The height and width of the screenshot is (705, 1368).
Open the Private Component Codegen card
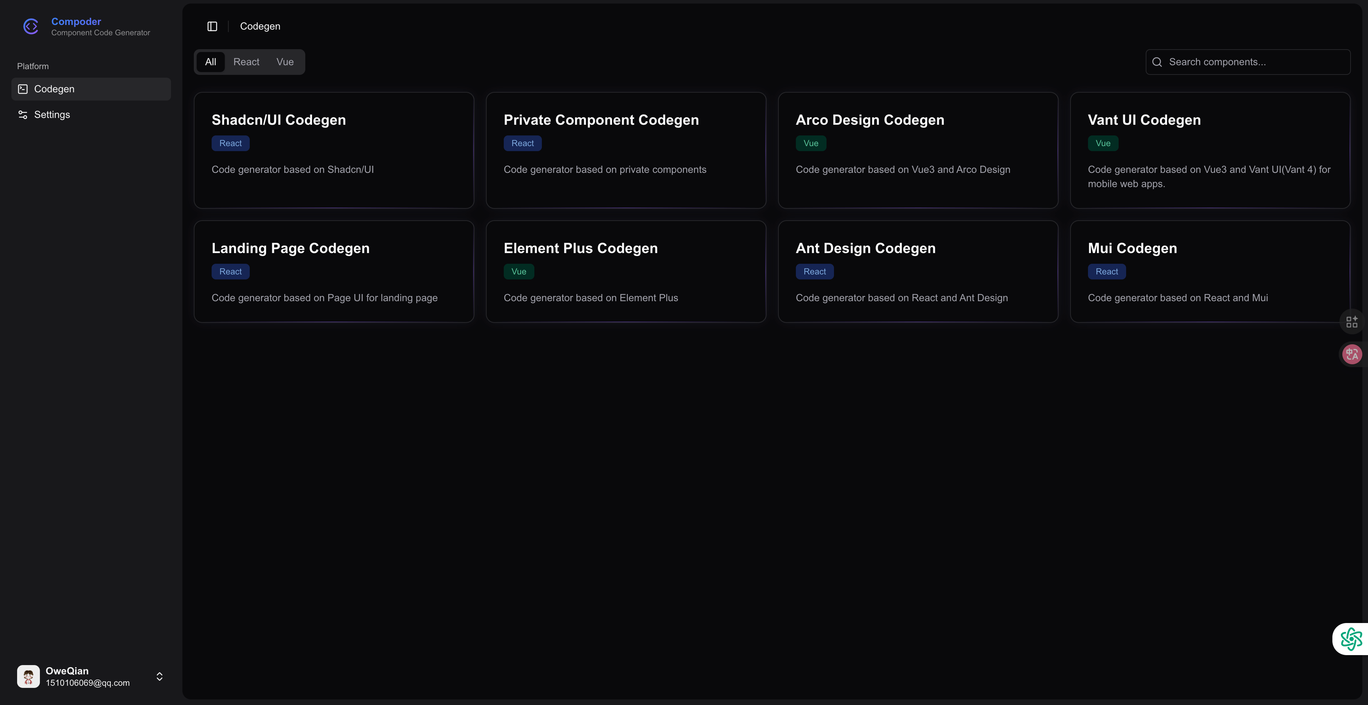click(626, 150)
